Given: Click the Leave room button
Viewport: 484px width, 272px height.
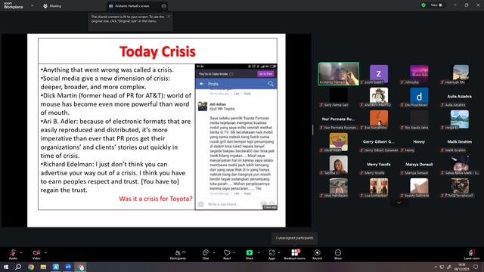Looking at the screenshot, I should 472,255.
